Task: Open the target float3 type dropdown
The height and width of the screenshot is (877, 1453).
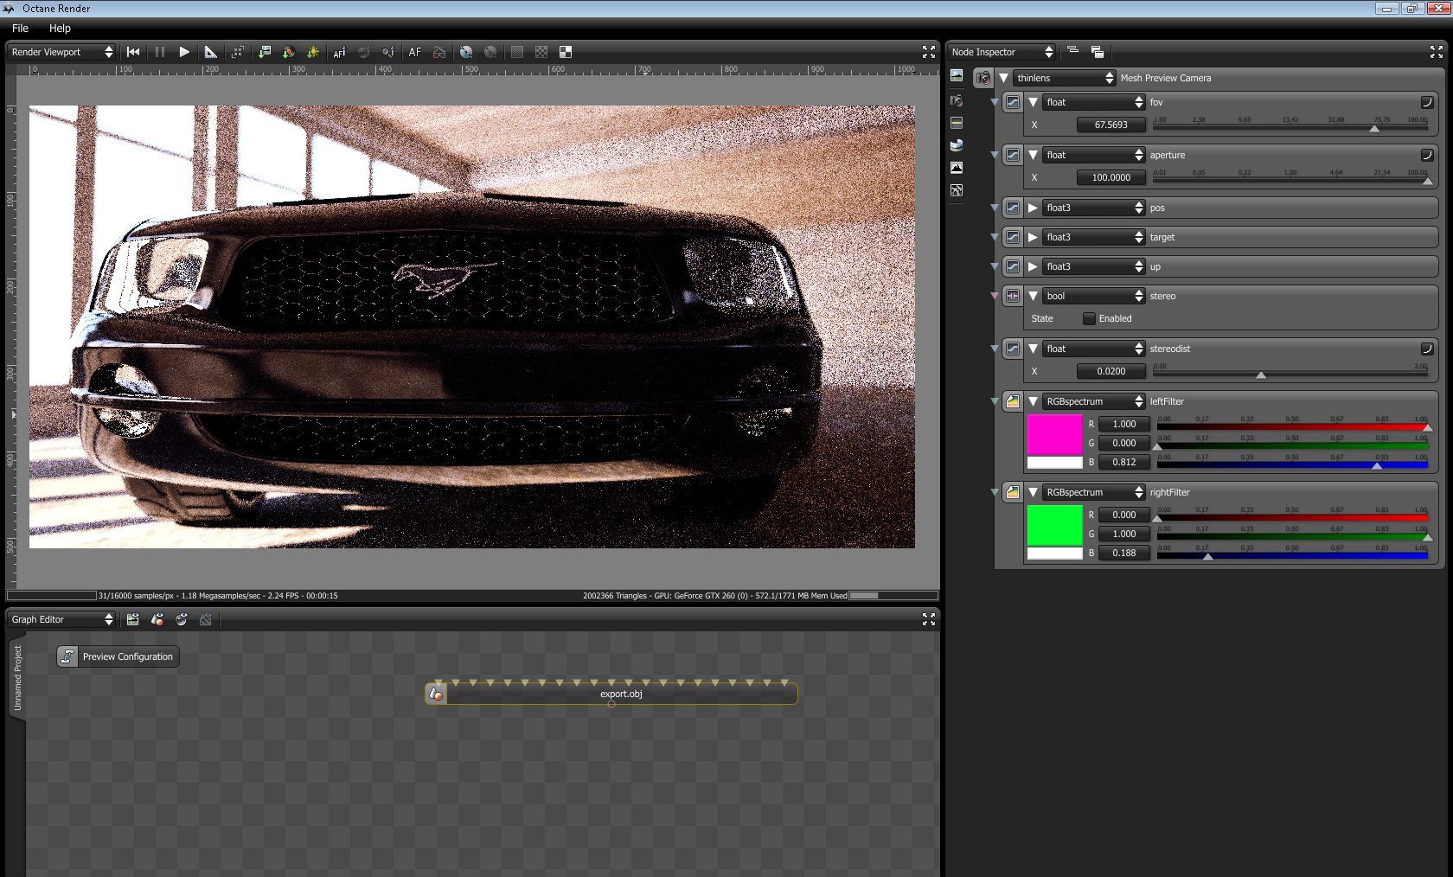Action: (1094, 237)
